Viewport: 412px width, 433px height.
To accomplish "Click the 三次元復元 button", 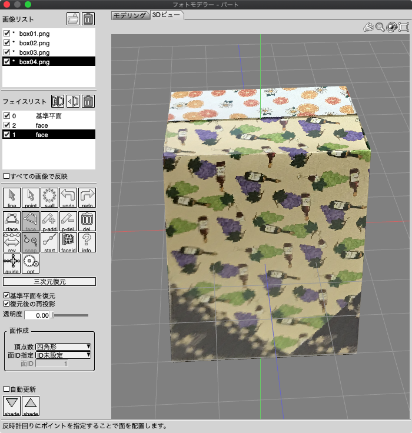I will click(49, 282).
